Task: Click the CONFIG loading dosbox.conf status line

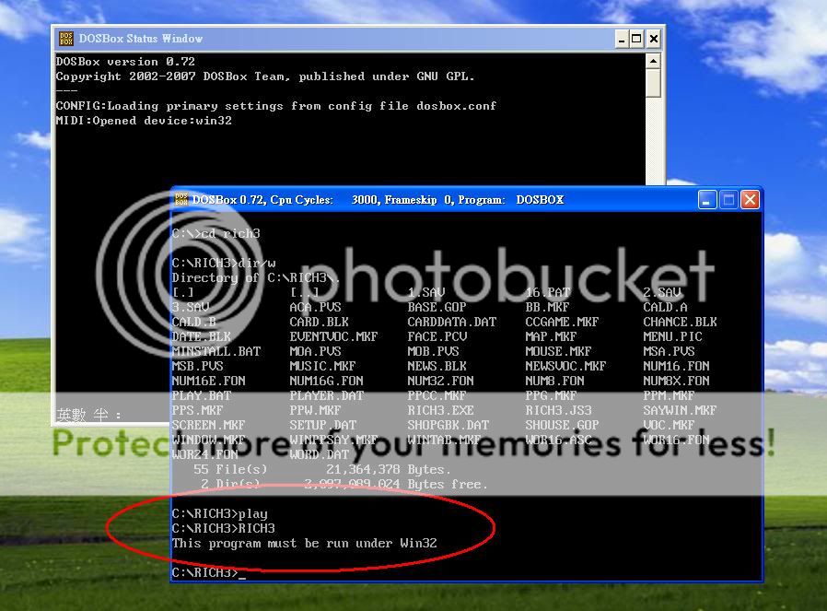Action: pos(275,106)
